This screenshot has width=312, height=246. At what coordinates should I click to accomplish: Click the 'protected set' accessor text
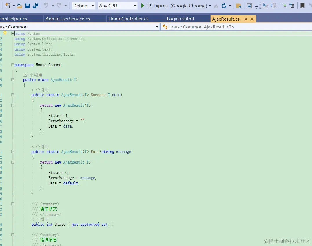(94, 224)
